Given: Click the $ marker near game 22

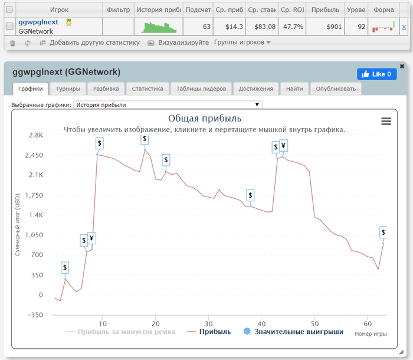Looking at the screenshot, I should [x=166, y=160].
